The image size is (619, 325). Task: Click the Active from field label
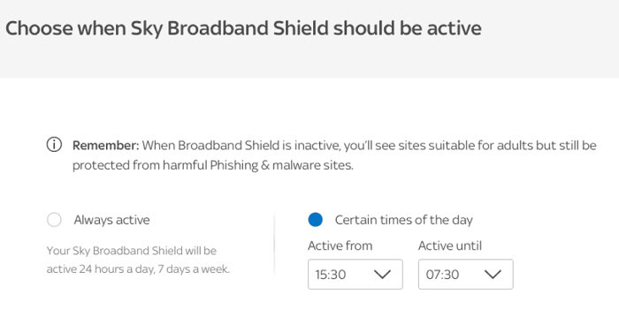(340, 246)
